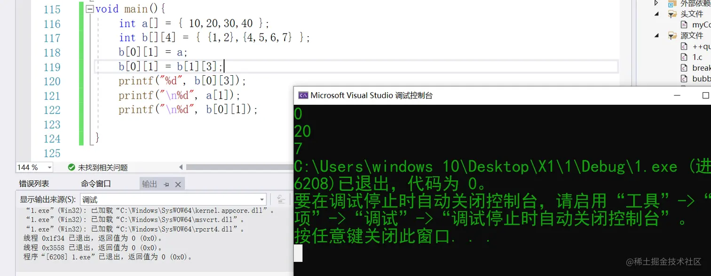
Task: Click the horizontal scrollbar left arrow
Action: coord(181,167)
